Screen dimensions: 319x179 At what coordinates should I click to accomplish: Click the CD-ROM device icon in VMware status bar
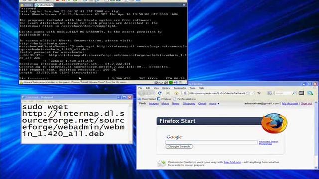tap(161, 82)
